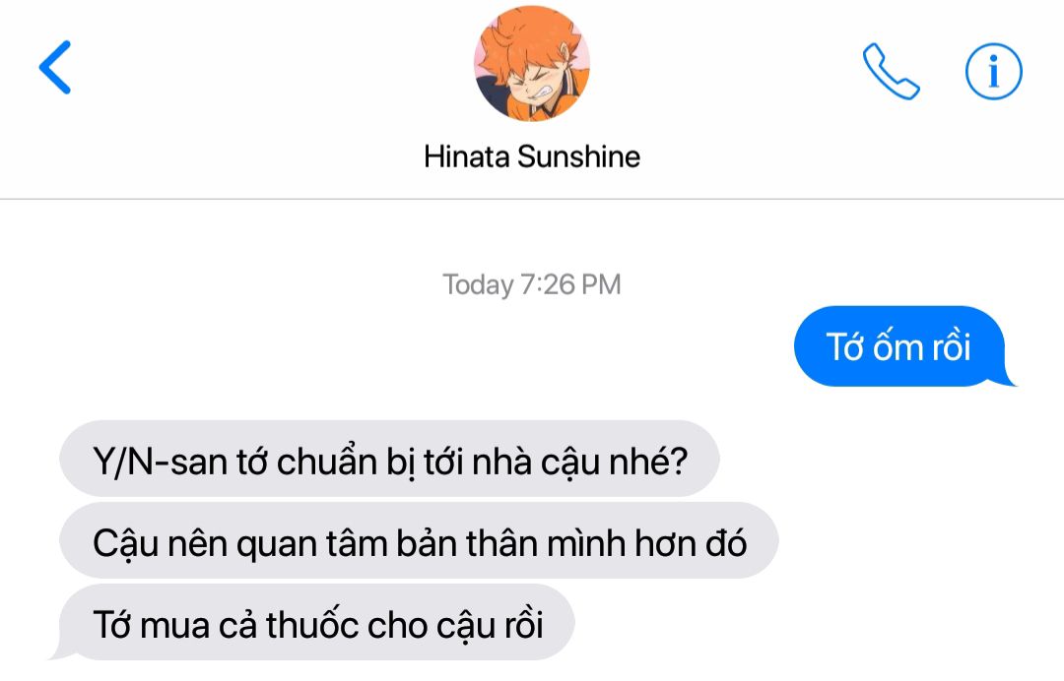Tap the orange-haired avatar picture
Viewport: 1064px width, 681px height.
[x=532, y=64]
